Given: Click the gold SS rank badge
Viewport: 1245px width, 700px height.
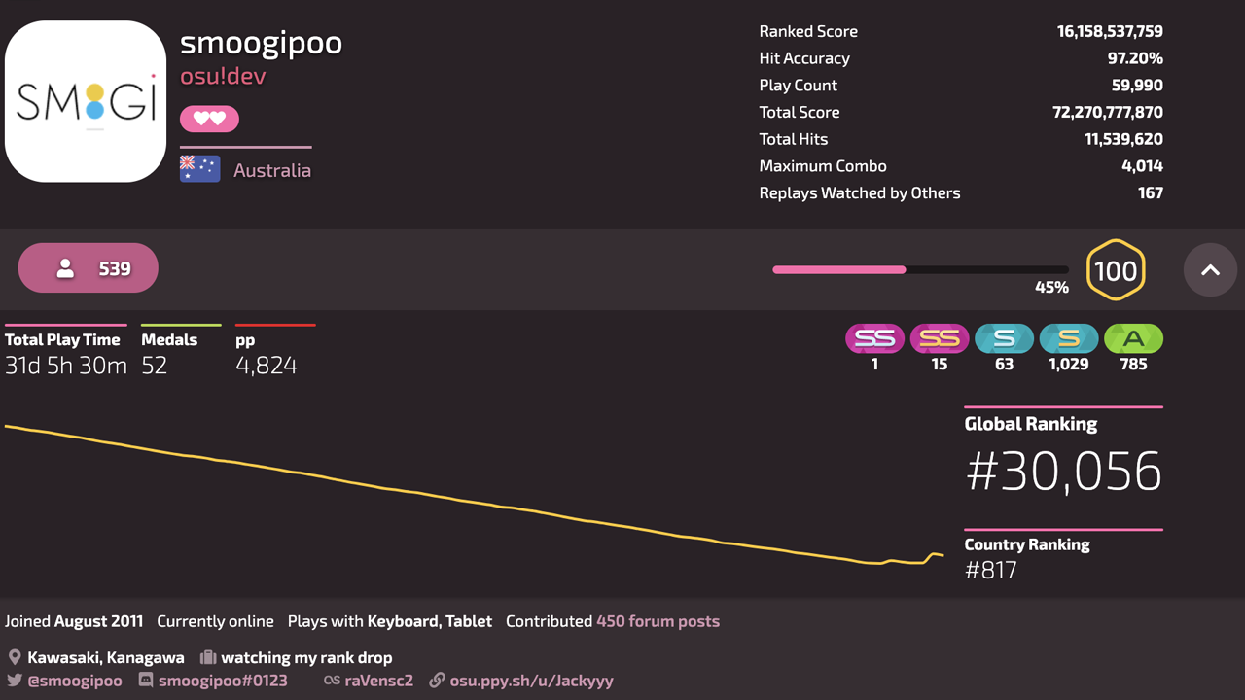Looking at the screenshot, I should [940, 338].
